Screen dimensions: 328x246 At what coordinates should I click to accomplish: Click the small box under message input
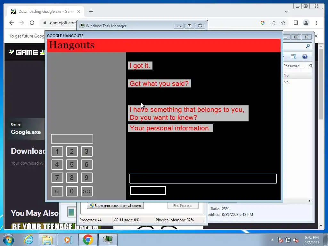click(x=148, y=190)
